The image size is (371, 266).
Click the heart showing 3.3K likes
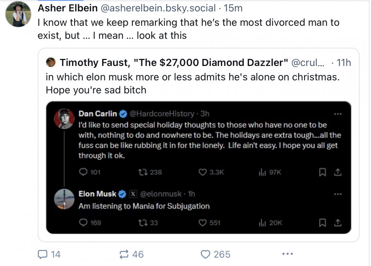202,172
